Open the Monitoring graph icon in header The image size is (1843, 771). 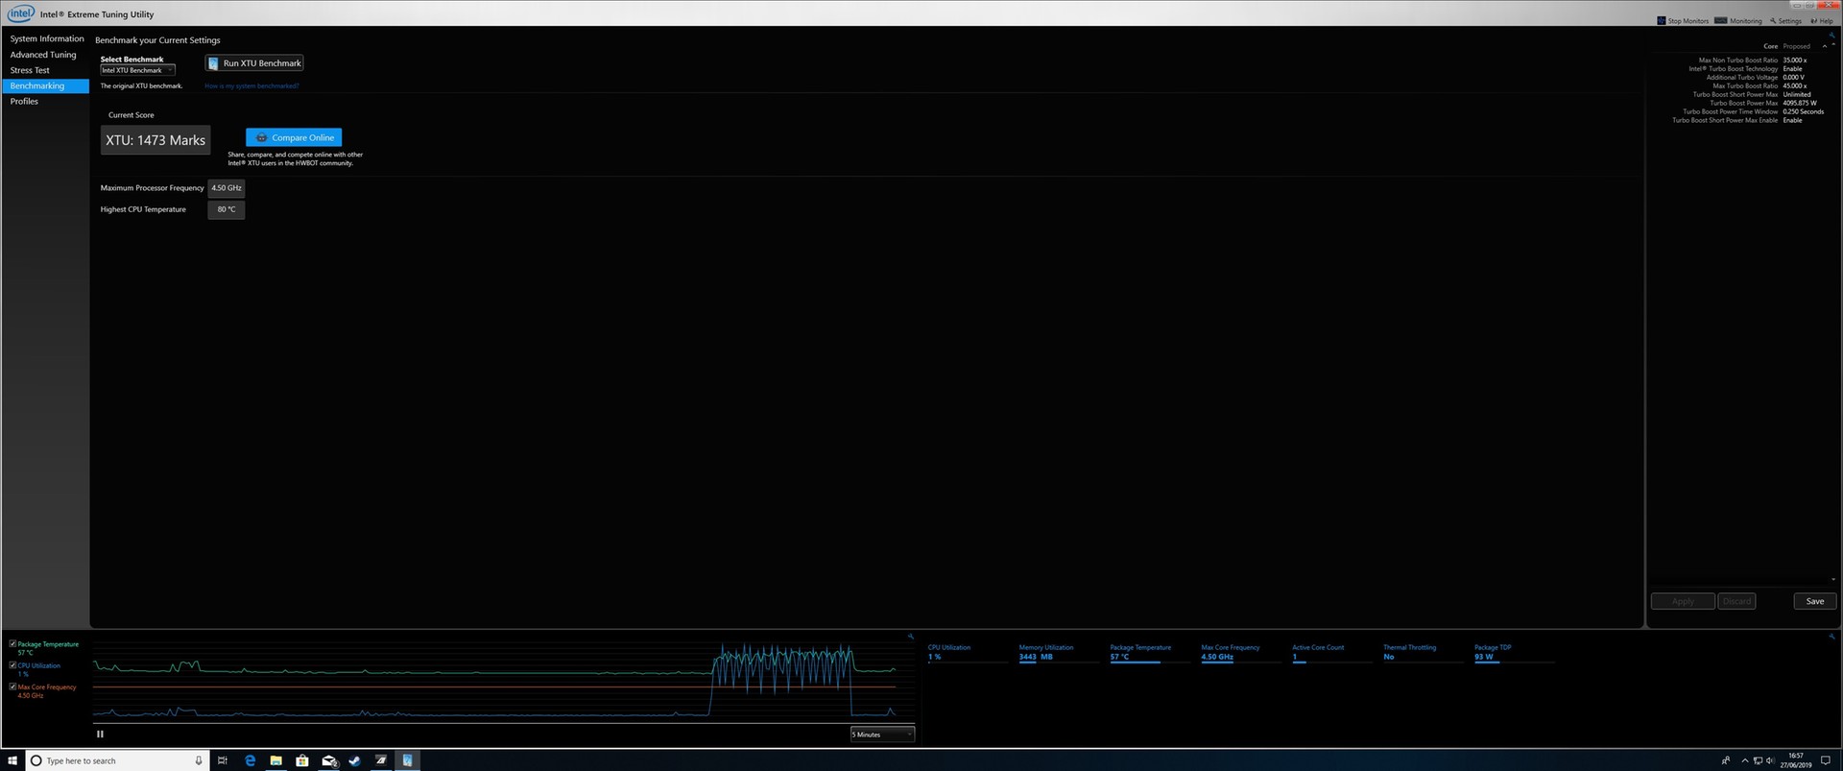[x=1721, y=20]
